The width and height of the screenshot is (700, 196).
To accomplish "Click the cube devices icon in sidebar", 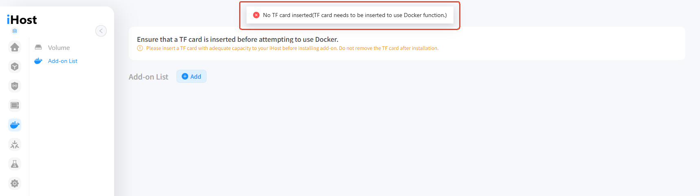I will (15, 67).
